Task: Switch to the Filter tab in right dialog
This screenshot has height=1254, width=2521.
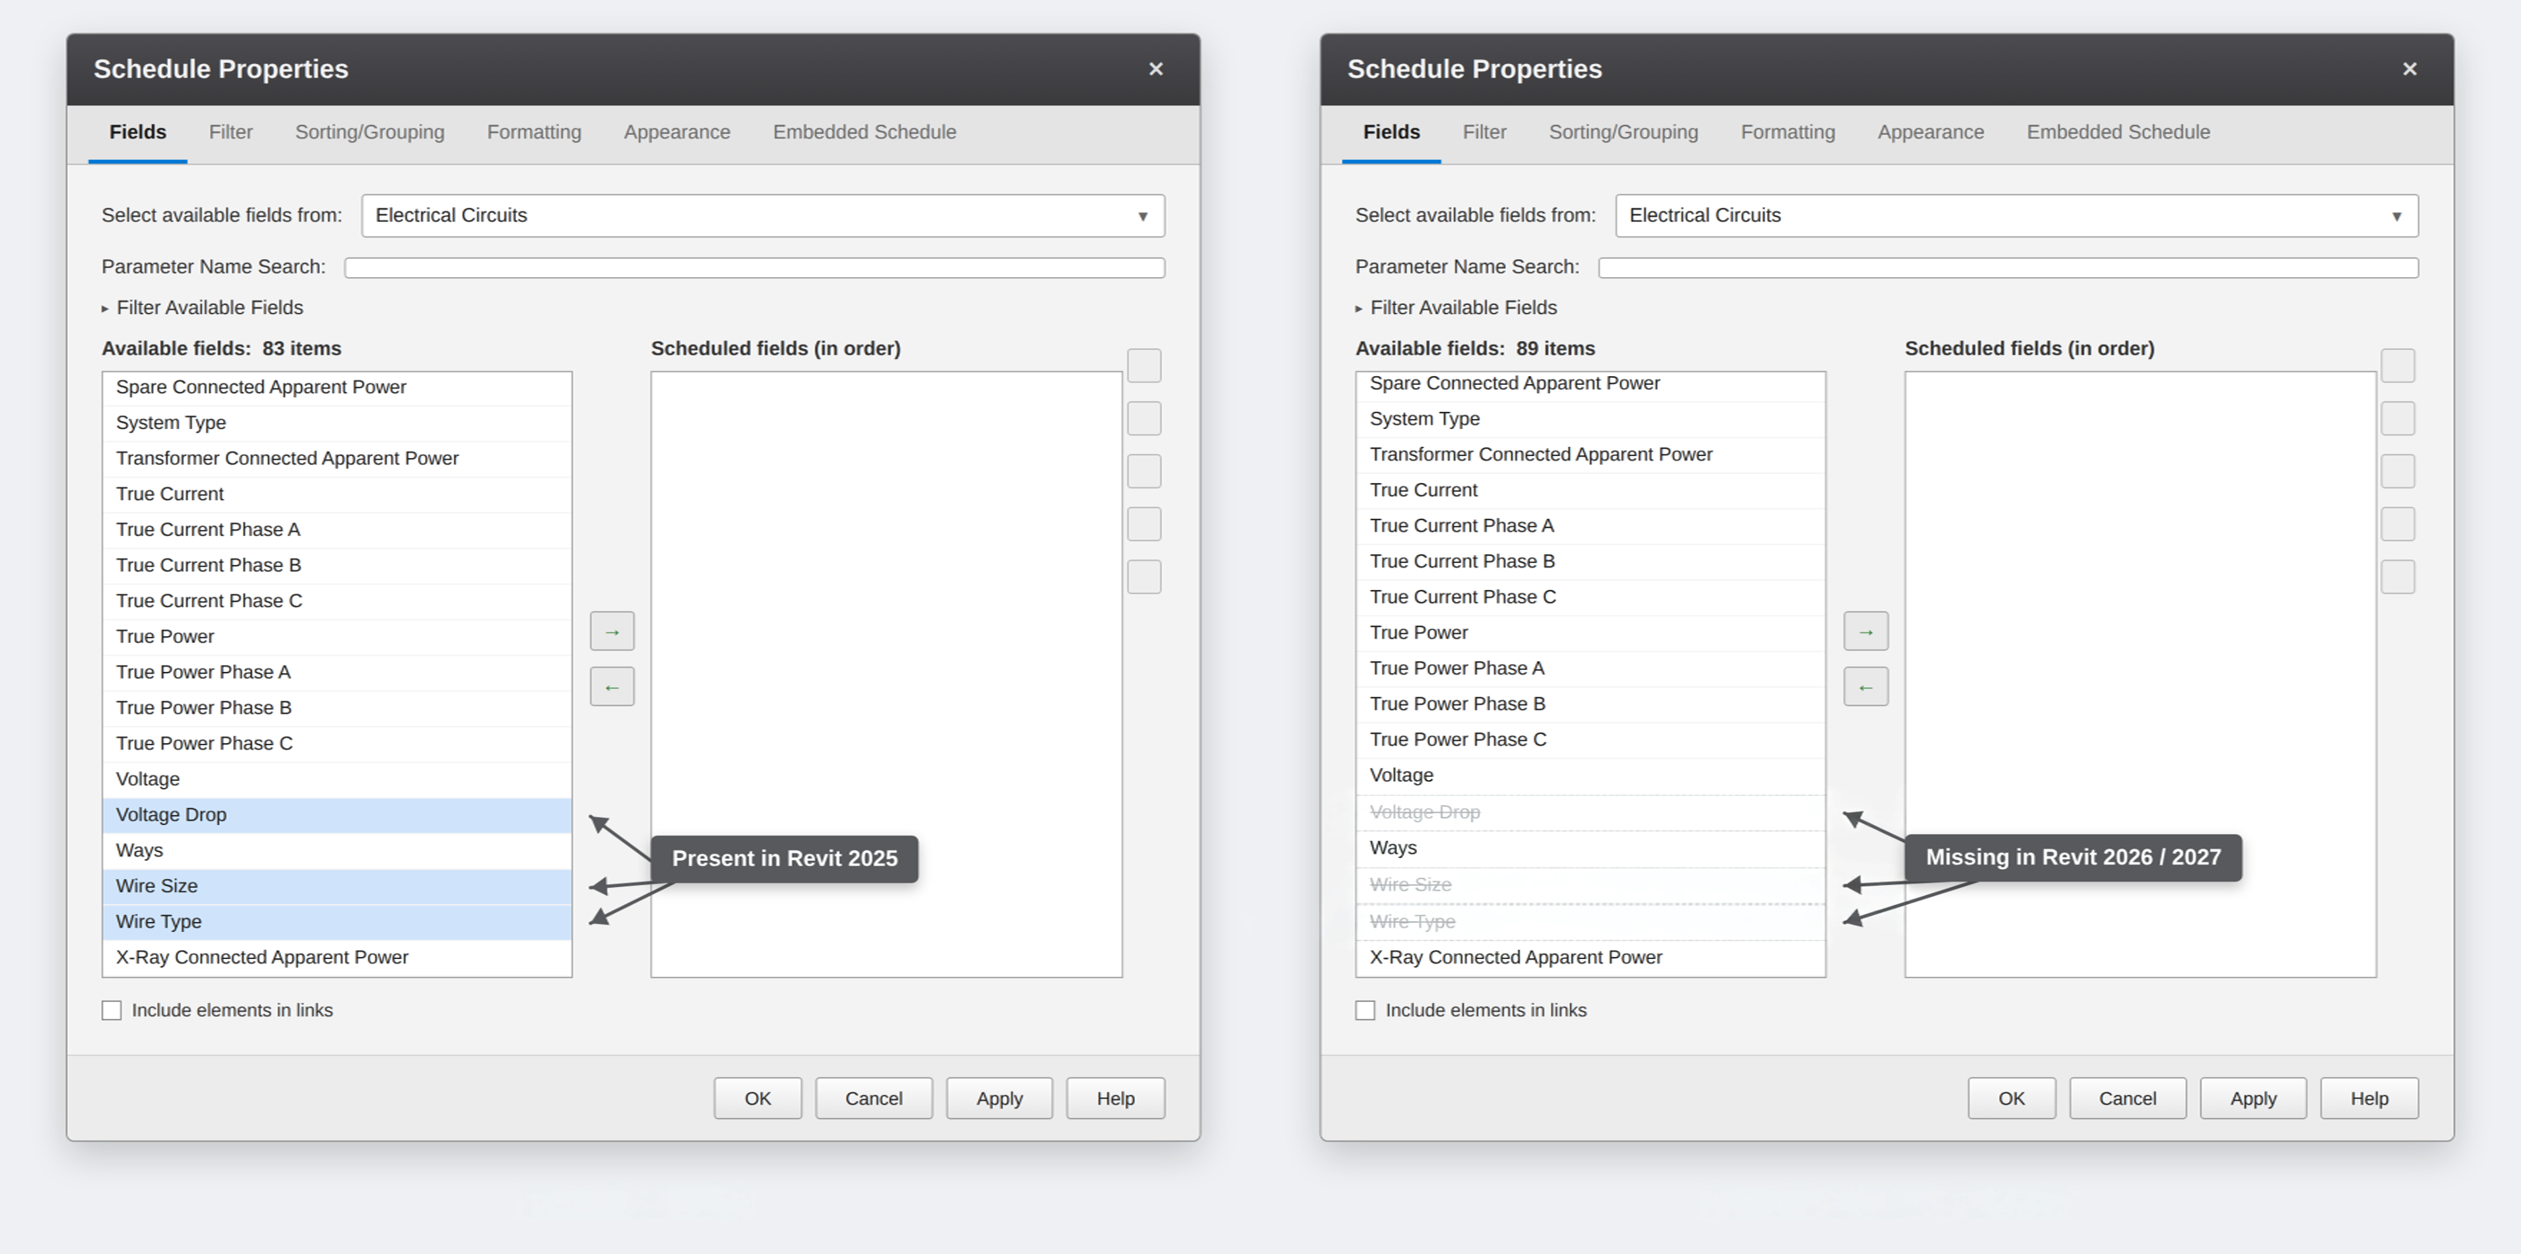Action: pos(1485,132)
